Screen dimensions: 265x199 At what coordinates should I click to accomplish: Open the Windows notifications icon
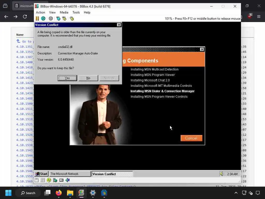tap(258, 193)
